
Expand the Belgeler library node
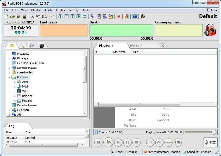[x=14, y=96]
